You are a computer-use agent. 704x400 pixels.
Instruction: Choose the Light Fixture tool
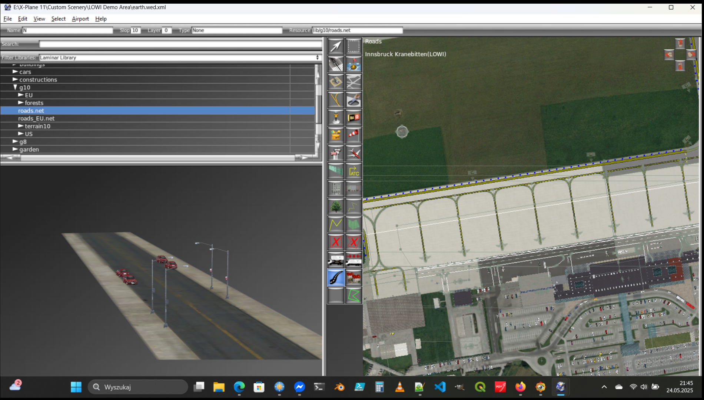(x=336, y=117)
